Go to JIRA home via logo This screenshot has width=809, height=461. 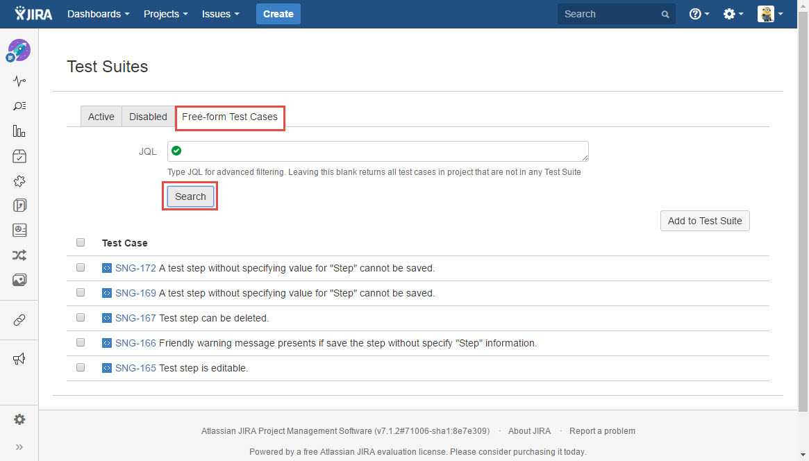point(33,14)
